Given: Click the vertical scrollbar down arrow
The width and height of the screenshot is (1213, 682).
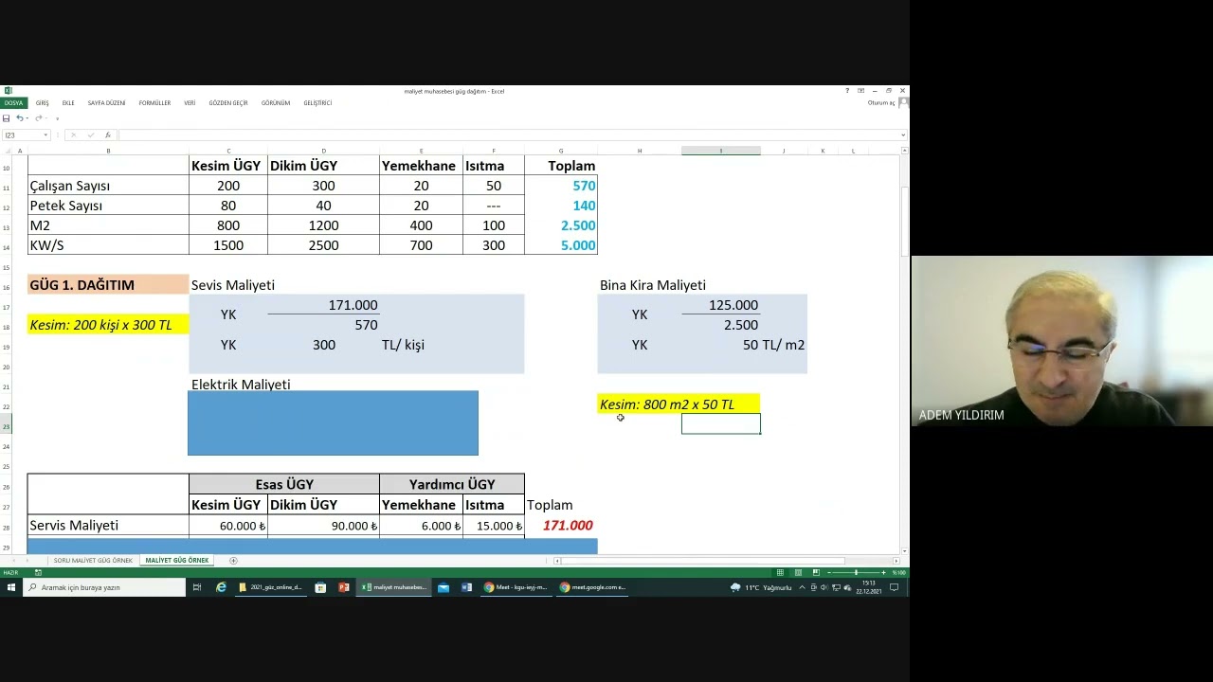Looking at the screenshot, I should pos(904,550).
